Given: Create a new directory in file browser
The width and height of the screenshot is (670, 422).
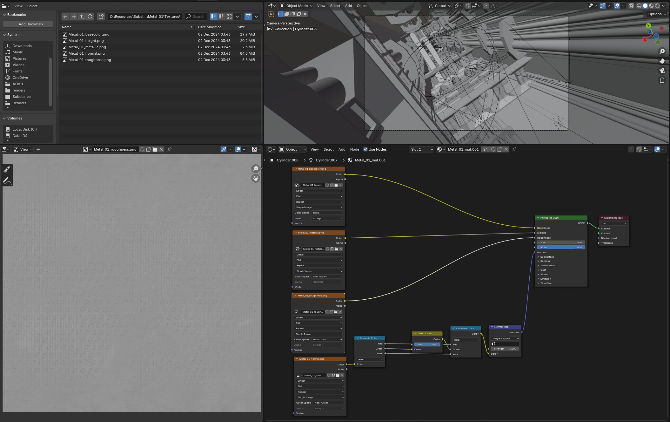Looking at the screenshot, I should click(x=101, y=16).
